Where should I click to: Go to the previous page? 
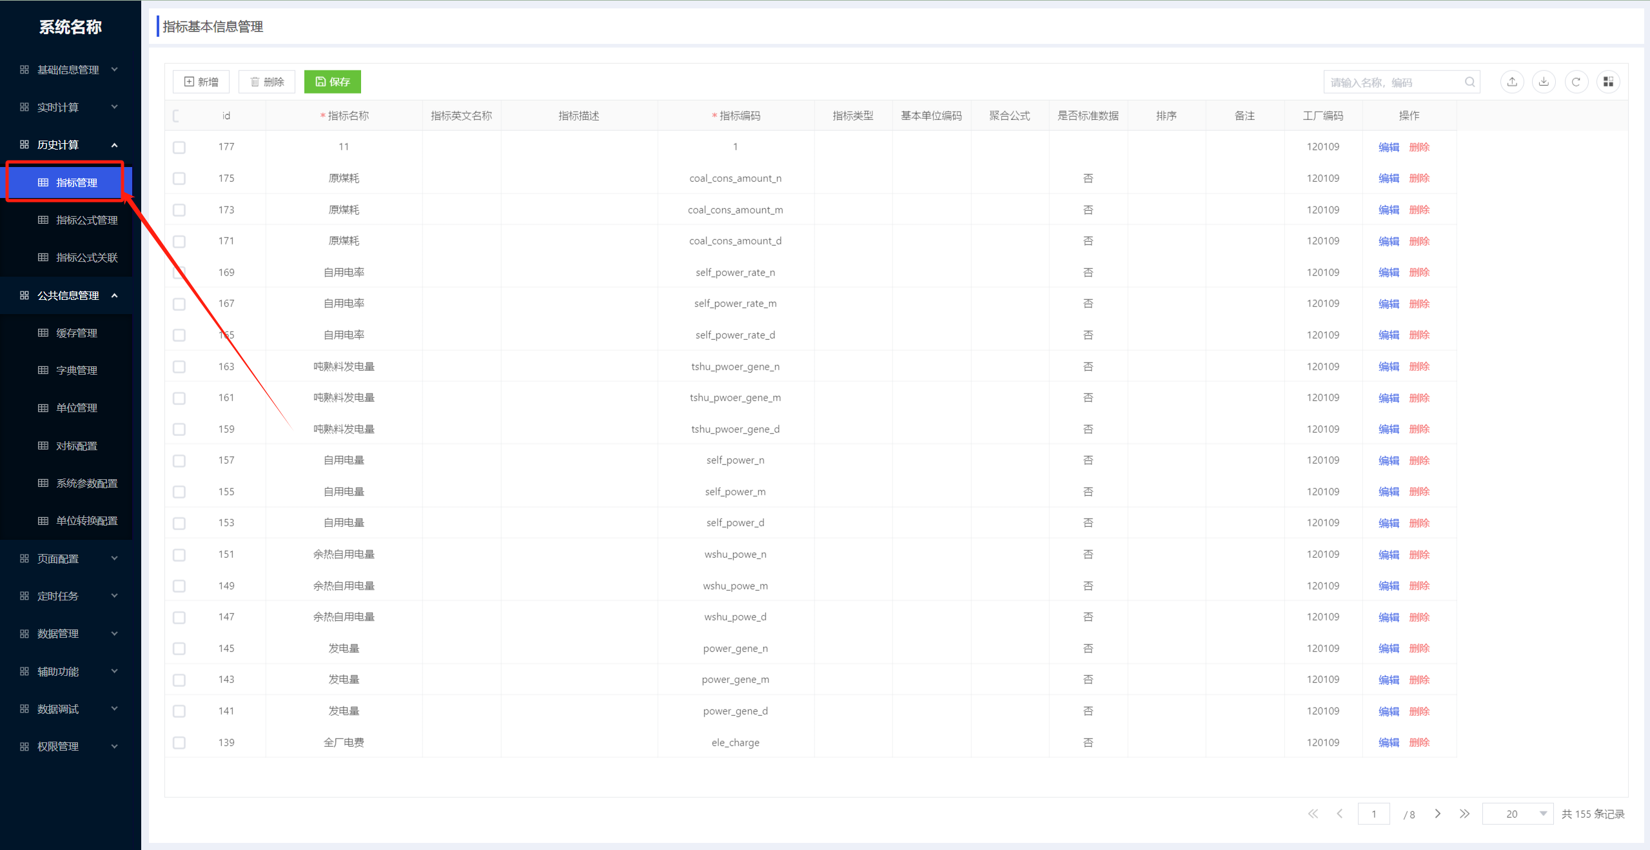point(1340,814)
